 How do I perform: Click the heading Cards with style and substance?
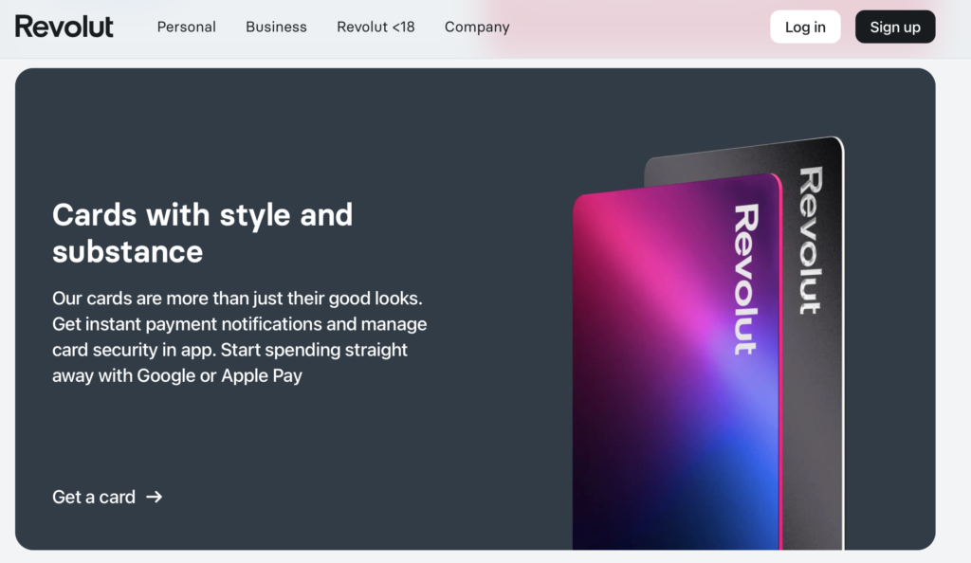(203, 233)
